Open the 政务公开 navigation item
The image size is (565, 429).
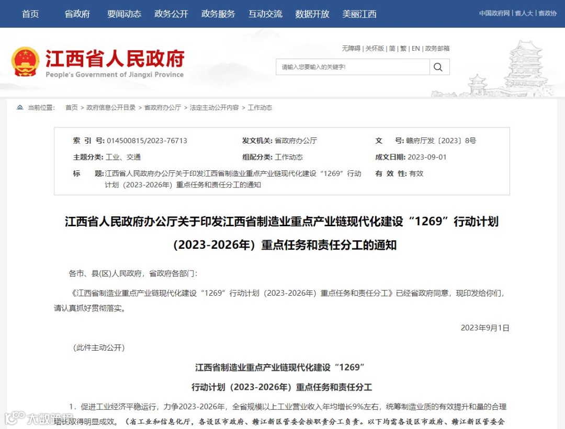171,14
